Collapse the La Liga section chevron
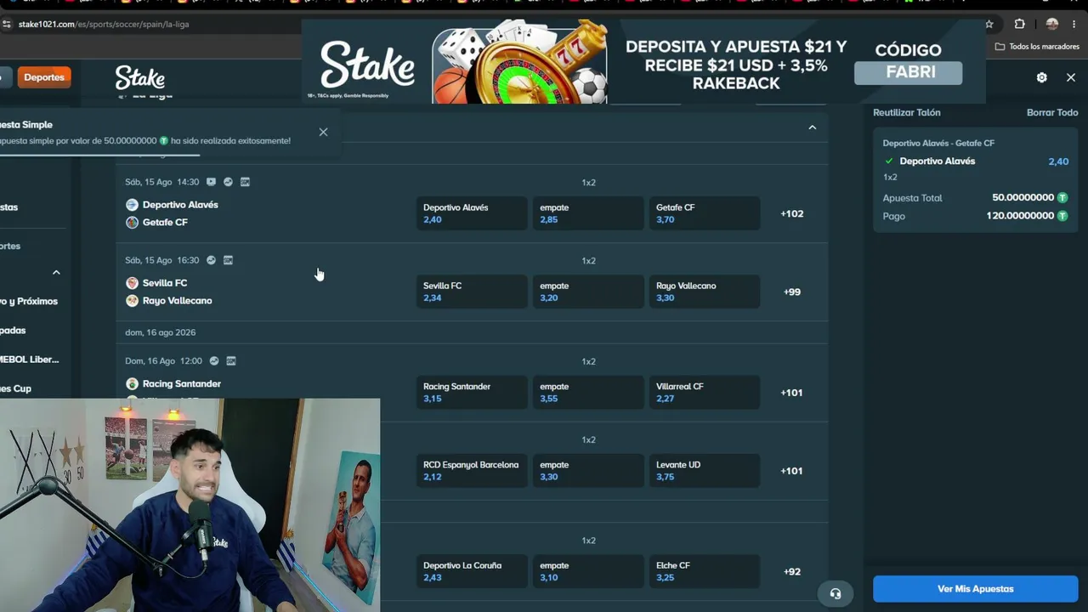 [813, 127]
